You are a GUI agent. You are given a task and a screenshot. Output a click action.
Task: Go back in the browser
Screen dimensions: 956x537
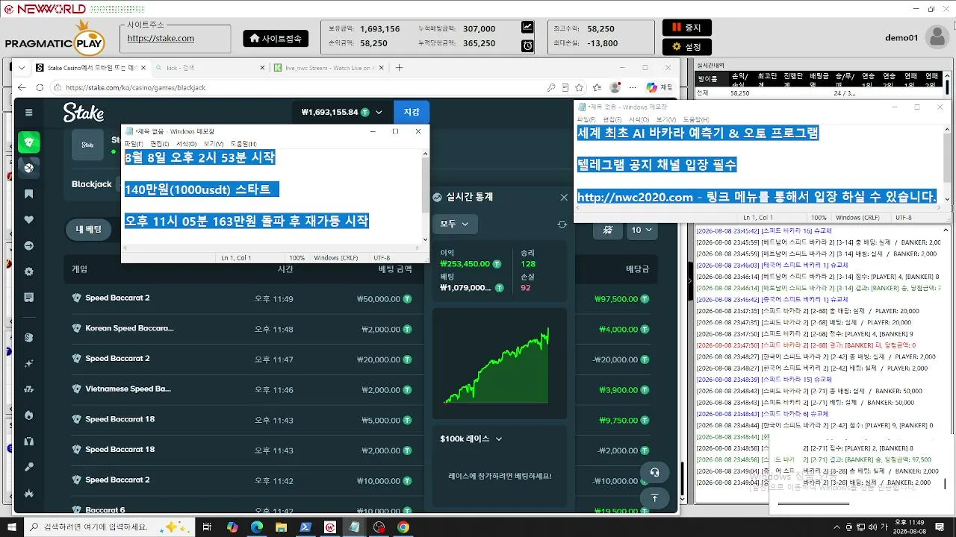[22, 87]
